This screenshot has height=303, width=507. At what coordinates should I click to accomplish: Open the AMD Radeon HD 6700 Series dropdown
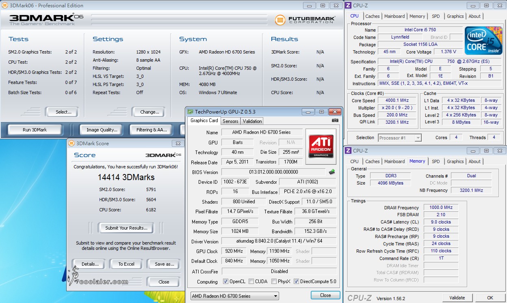234,296
